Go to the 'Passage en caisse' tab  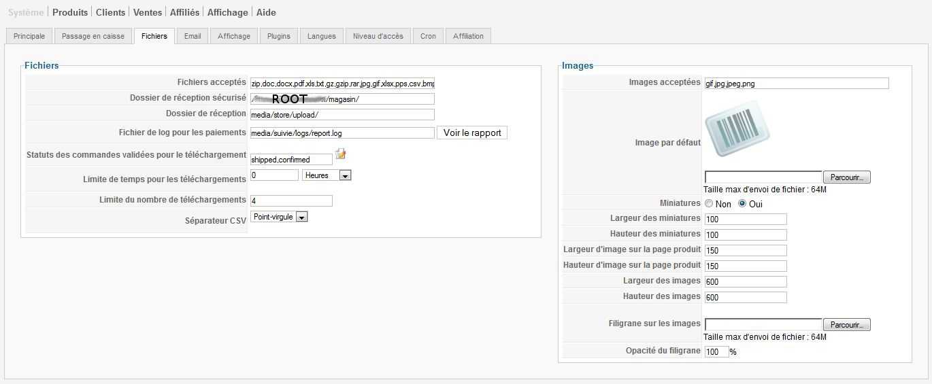point(93,36)
